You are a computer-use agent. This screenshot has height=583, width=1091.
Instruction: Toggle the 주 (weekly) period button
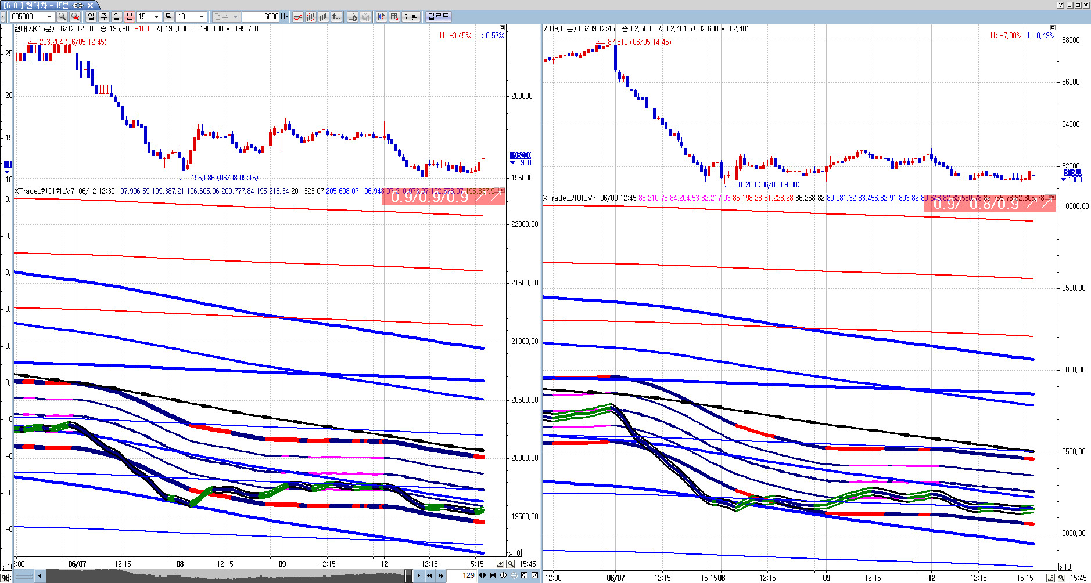[x=104, y=17]
